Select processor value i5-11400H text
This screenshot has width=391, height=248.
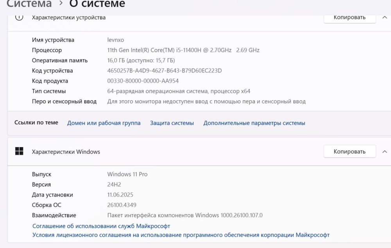tap(183, 50)
